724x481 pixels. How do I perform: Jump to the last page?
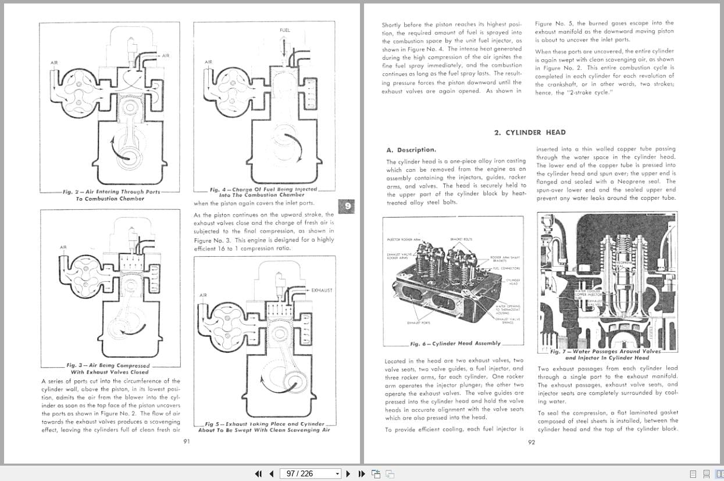pos(361,474)
